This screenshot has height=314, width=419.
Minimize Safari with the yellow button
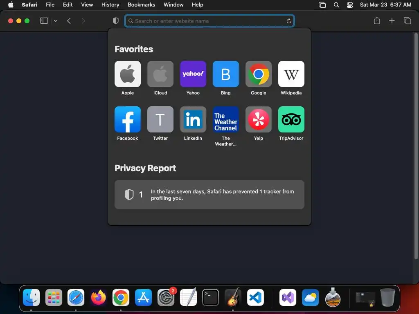(x=19, y=21)
